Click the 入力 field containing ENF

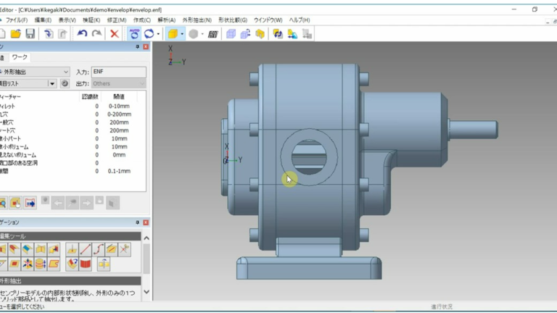117,72
